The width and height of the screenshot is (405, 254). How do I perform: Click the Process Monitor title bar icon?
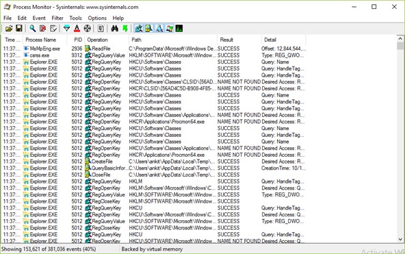click(8, 7)
